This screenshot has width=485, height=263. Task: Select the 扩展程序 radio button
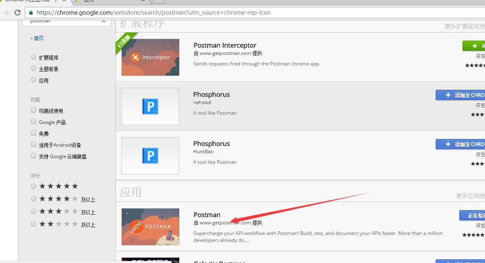pyautogui.click(x=33, y=57)
